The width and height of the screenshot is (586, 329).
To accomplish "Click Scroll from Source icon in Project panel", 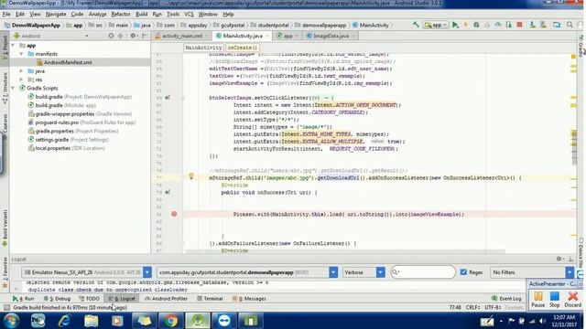I will pyautogui.click(x=111, y=36).
